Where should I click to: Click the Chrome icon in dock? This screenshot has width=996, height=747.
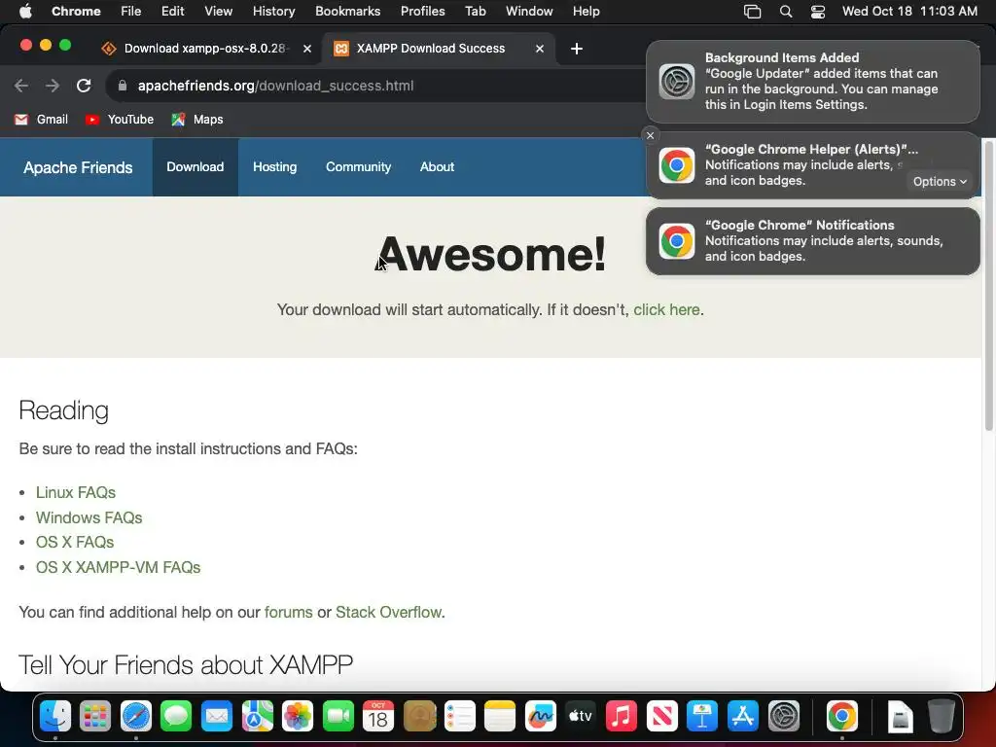(842, 717)
